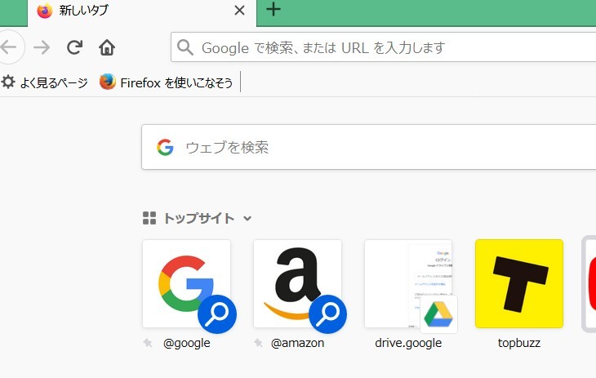596x378 pixels.
Task: Click the トップサイト section heading
Action: click(198, 219)
